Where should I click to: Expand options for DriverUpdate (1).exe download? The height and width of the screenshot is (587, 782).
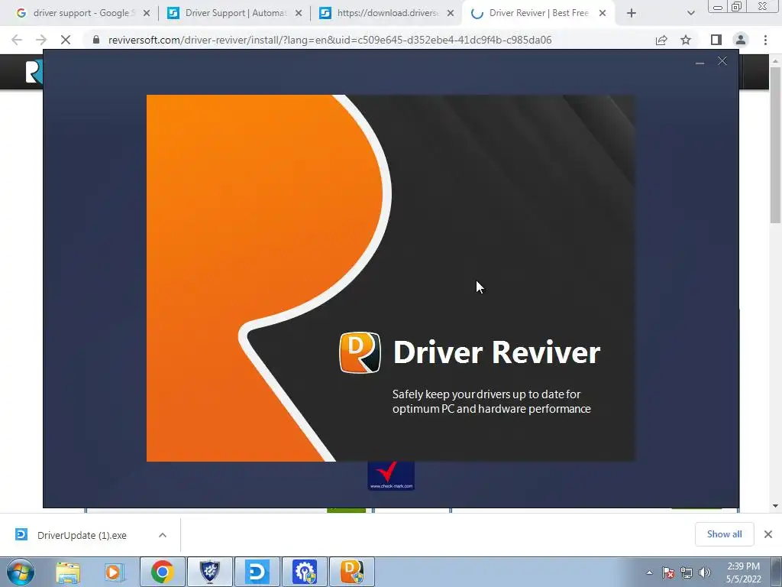click(163, 535)
